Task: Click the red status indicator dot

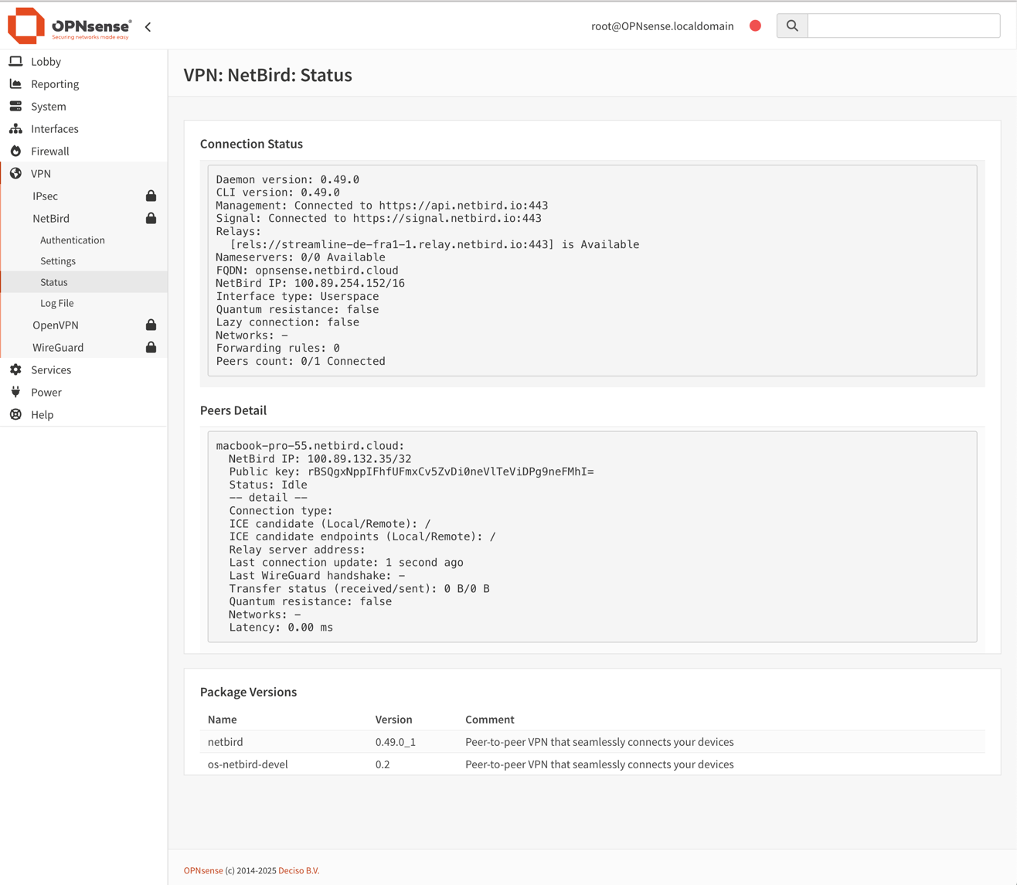Action: (x=755, y=26)
